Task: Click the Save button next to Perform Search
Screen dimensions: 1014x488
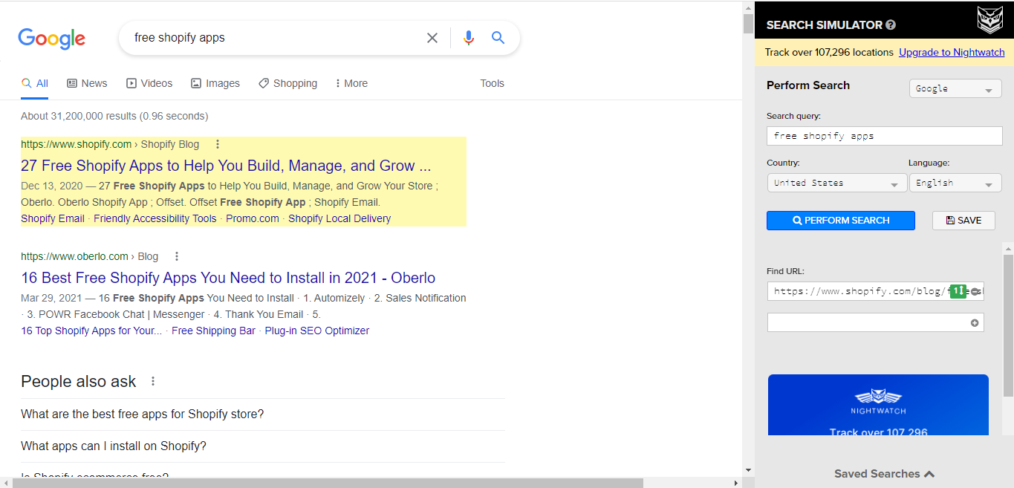Action: pyautogui.click(x=963, y=220)
